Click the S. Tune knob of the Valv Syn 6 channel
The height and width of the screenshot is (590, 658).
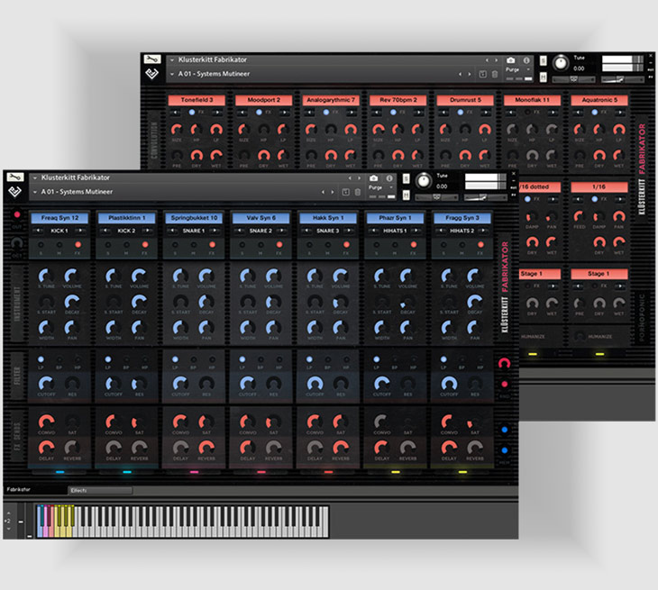[248, 276]
